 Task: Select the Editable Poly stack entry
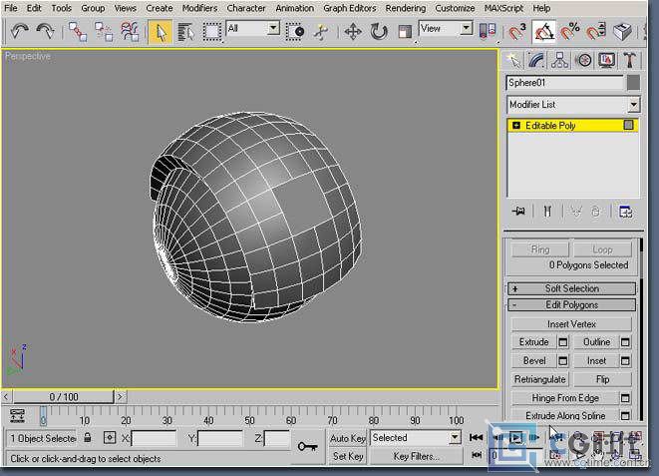573,126
